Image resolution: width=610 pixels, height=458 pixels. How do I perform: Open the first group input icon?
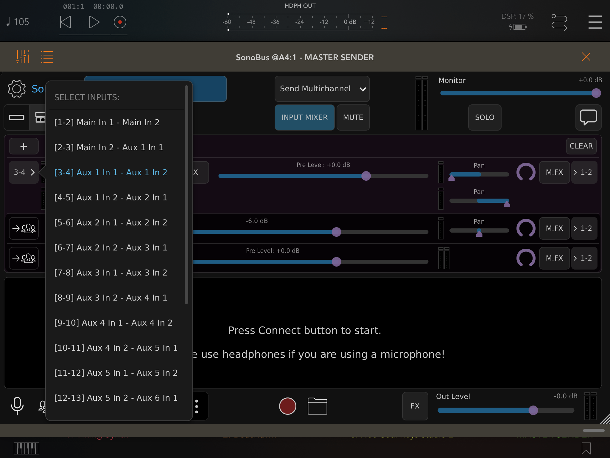point(24,228)
